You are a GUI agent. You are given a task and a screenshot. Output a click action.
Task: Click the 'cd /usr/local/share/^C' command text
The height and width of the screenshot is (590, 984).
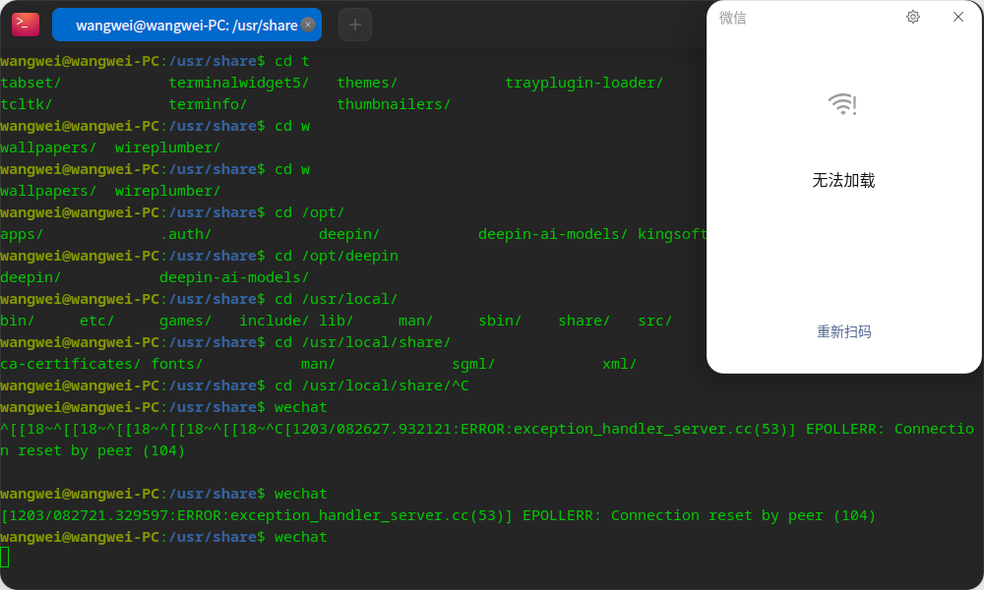(x=372, y=385)
